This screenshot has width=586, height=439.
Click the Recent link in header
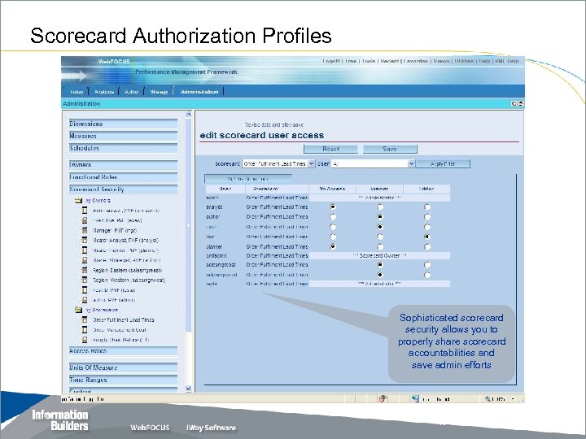click(x=390, y=61)
